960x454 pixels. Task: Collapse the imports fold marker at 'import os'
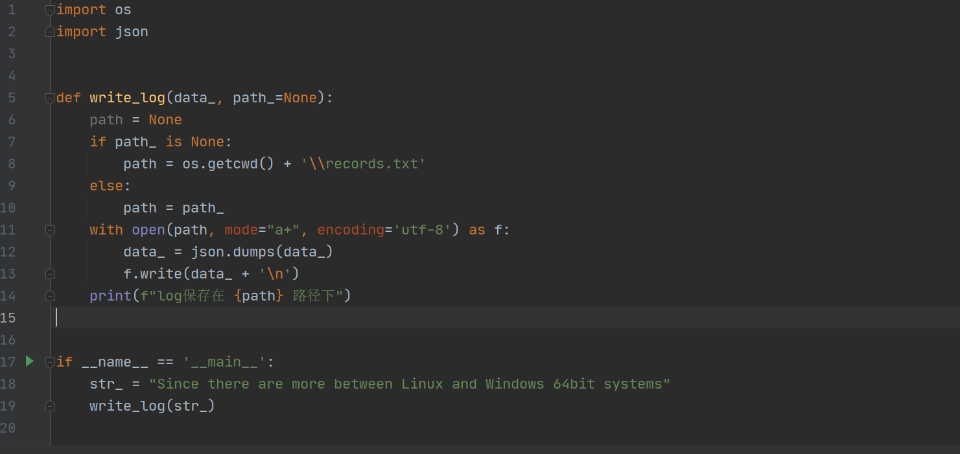pyautogui.click(x=50, y=10)
